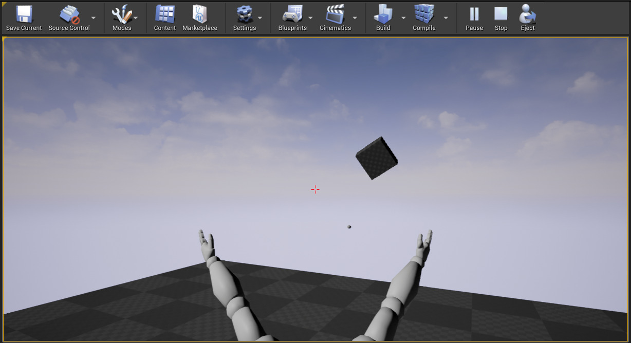Expand the Settings dropdown arrow
The height and width of the screenshot is (343, 631).
260,18
